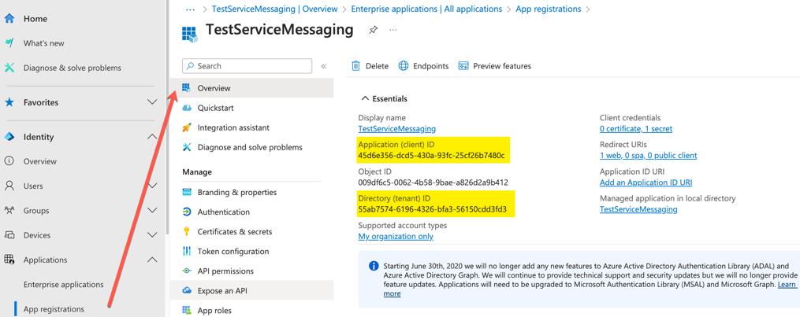Open the '0 certificate, 1 secret' link
The width and height of the screenshot is (800, 317).
tap(635, 129)
